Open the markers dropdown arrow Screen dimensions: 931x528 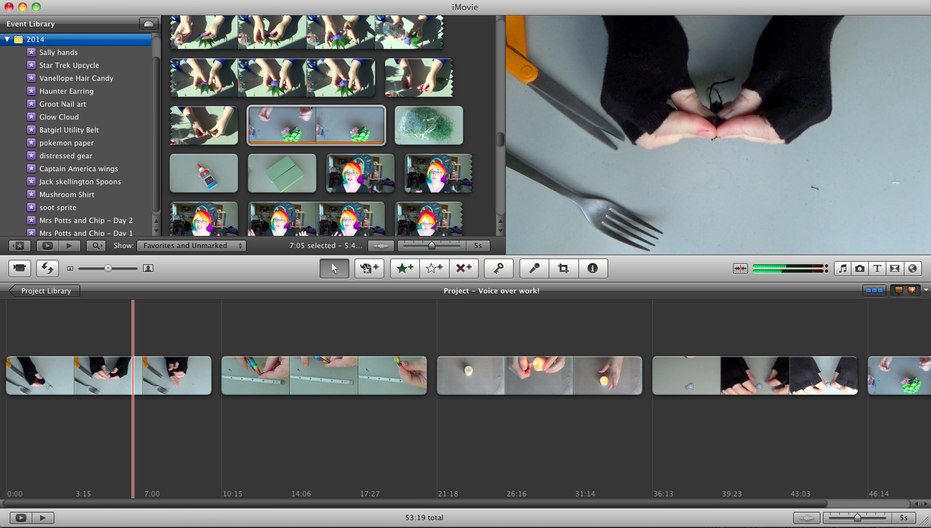pos(926,291)
